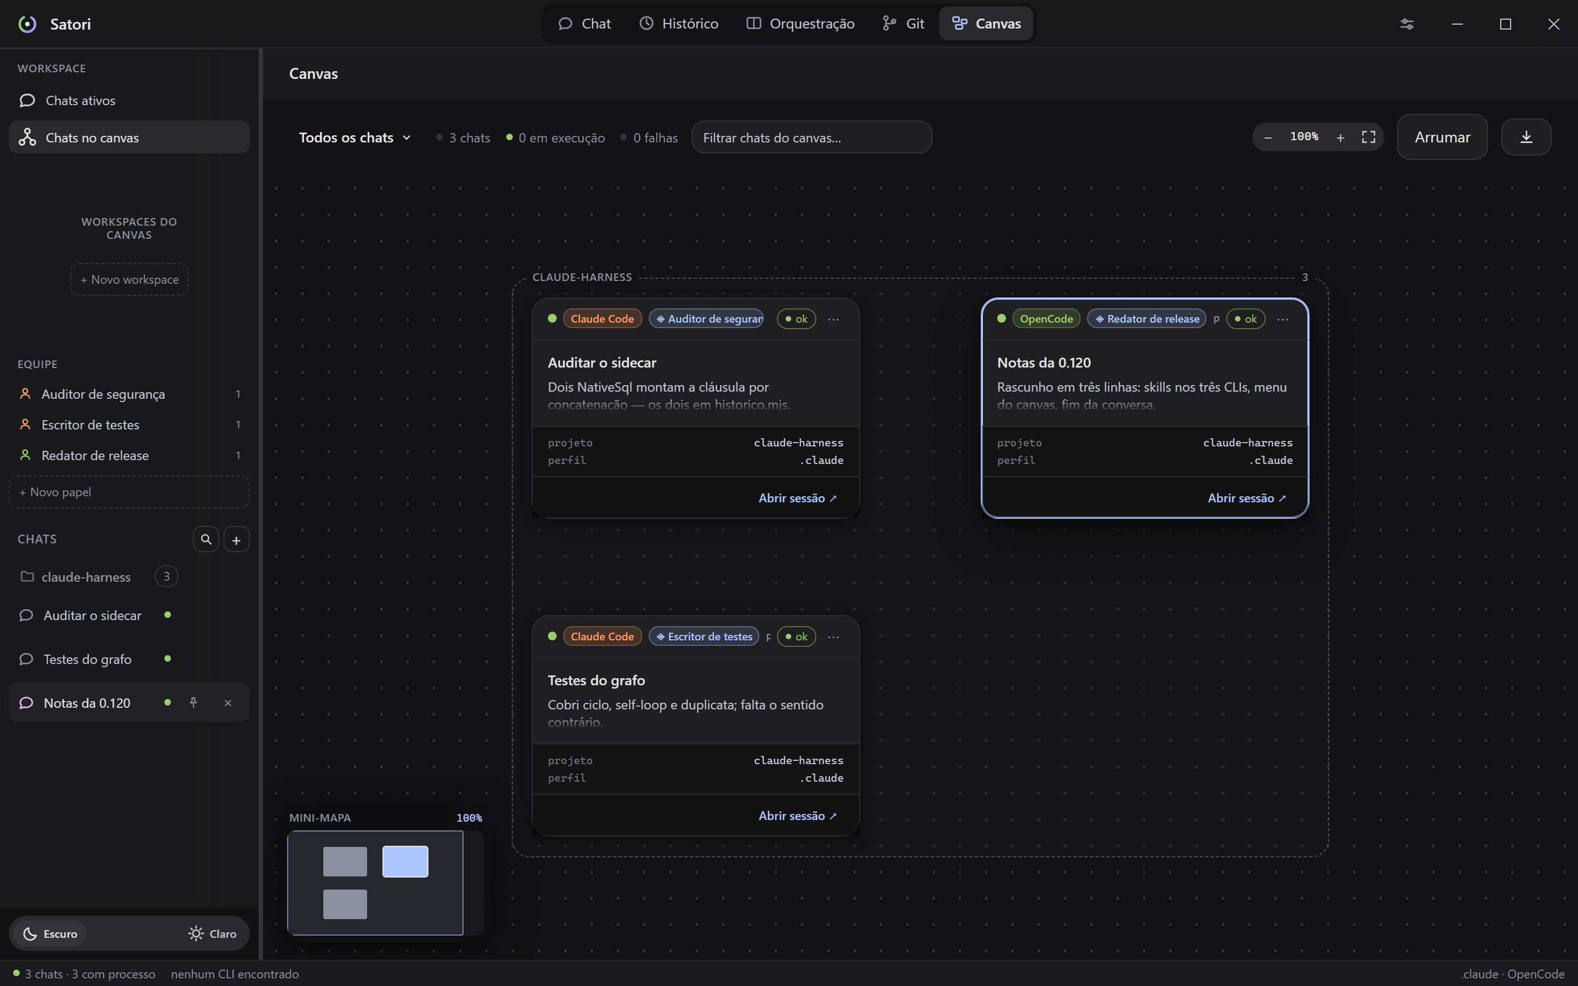Click the Chats no canvas node icon
The image size is (1578, 986).
click(x=27, y=137)
